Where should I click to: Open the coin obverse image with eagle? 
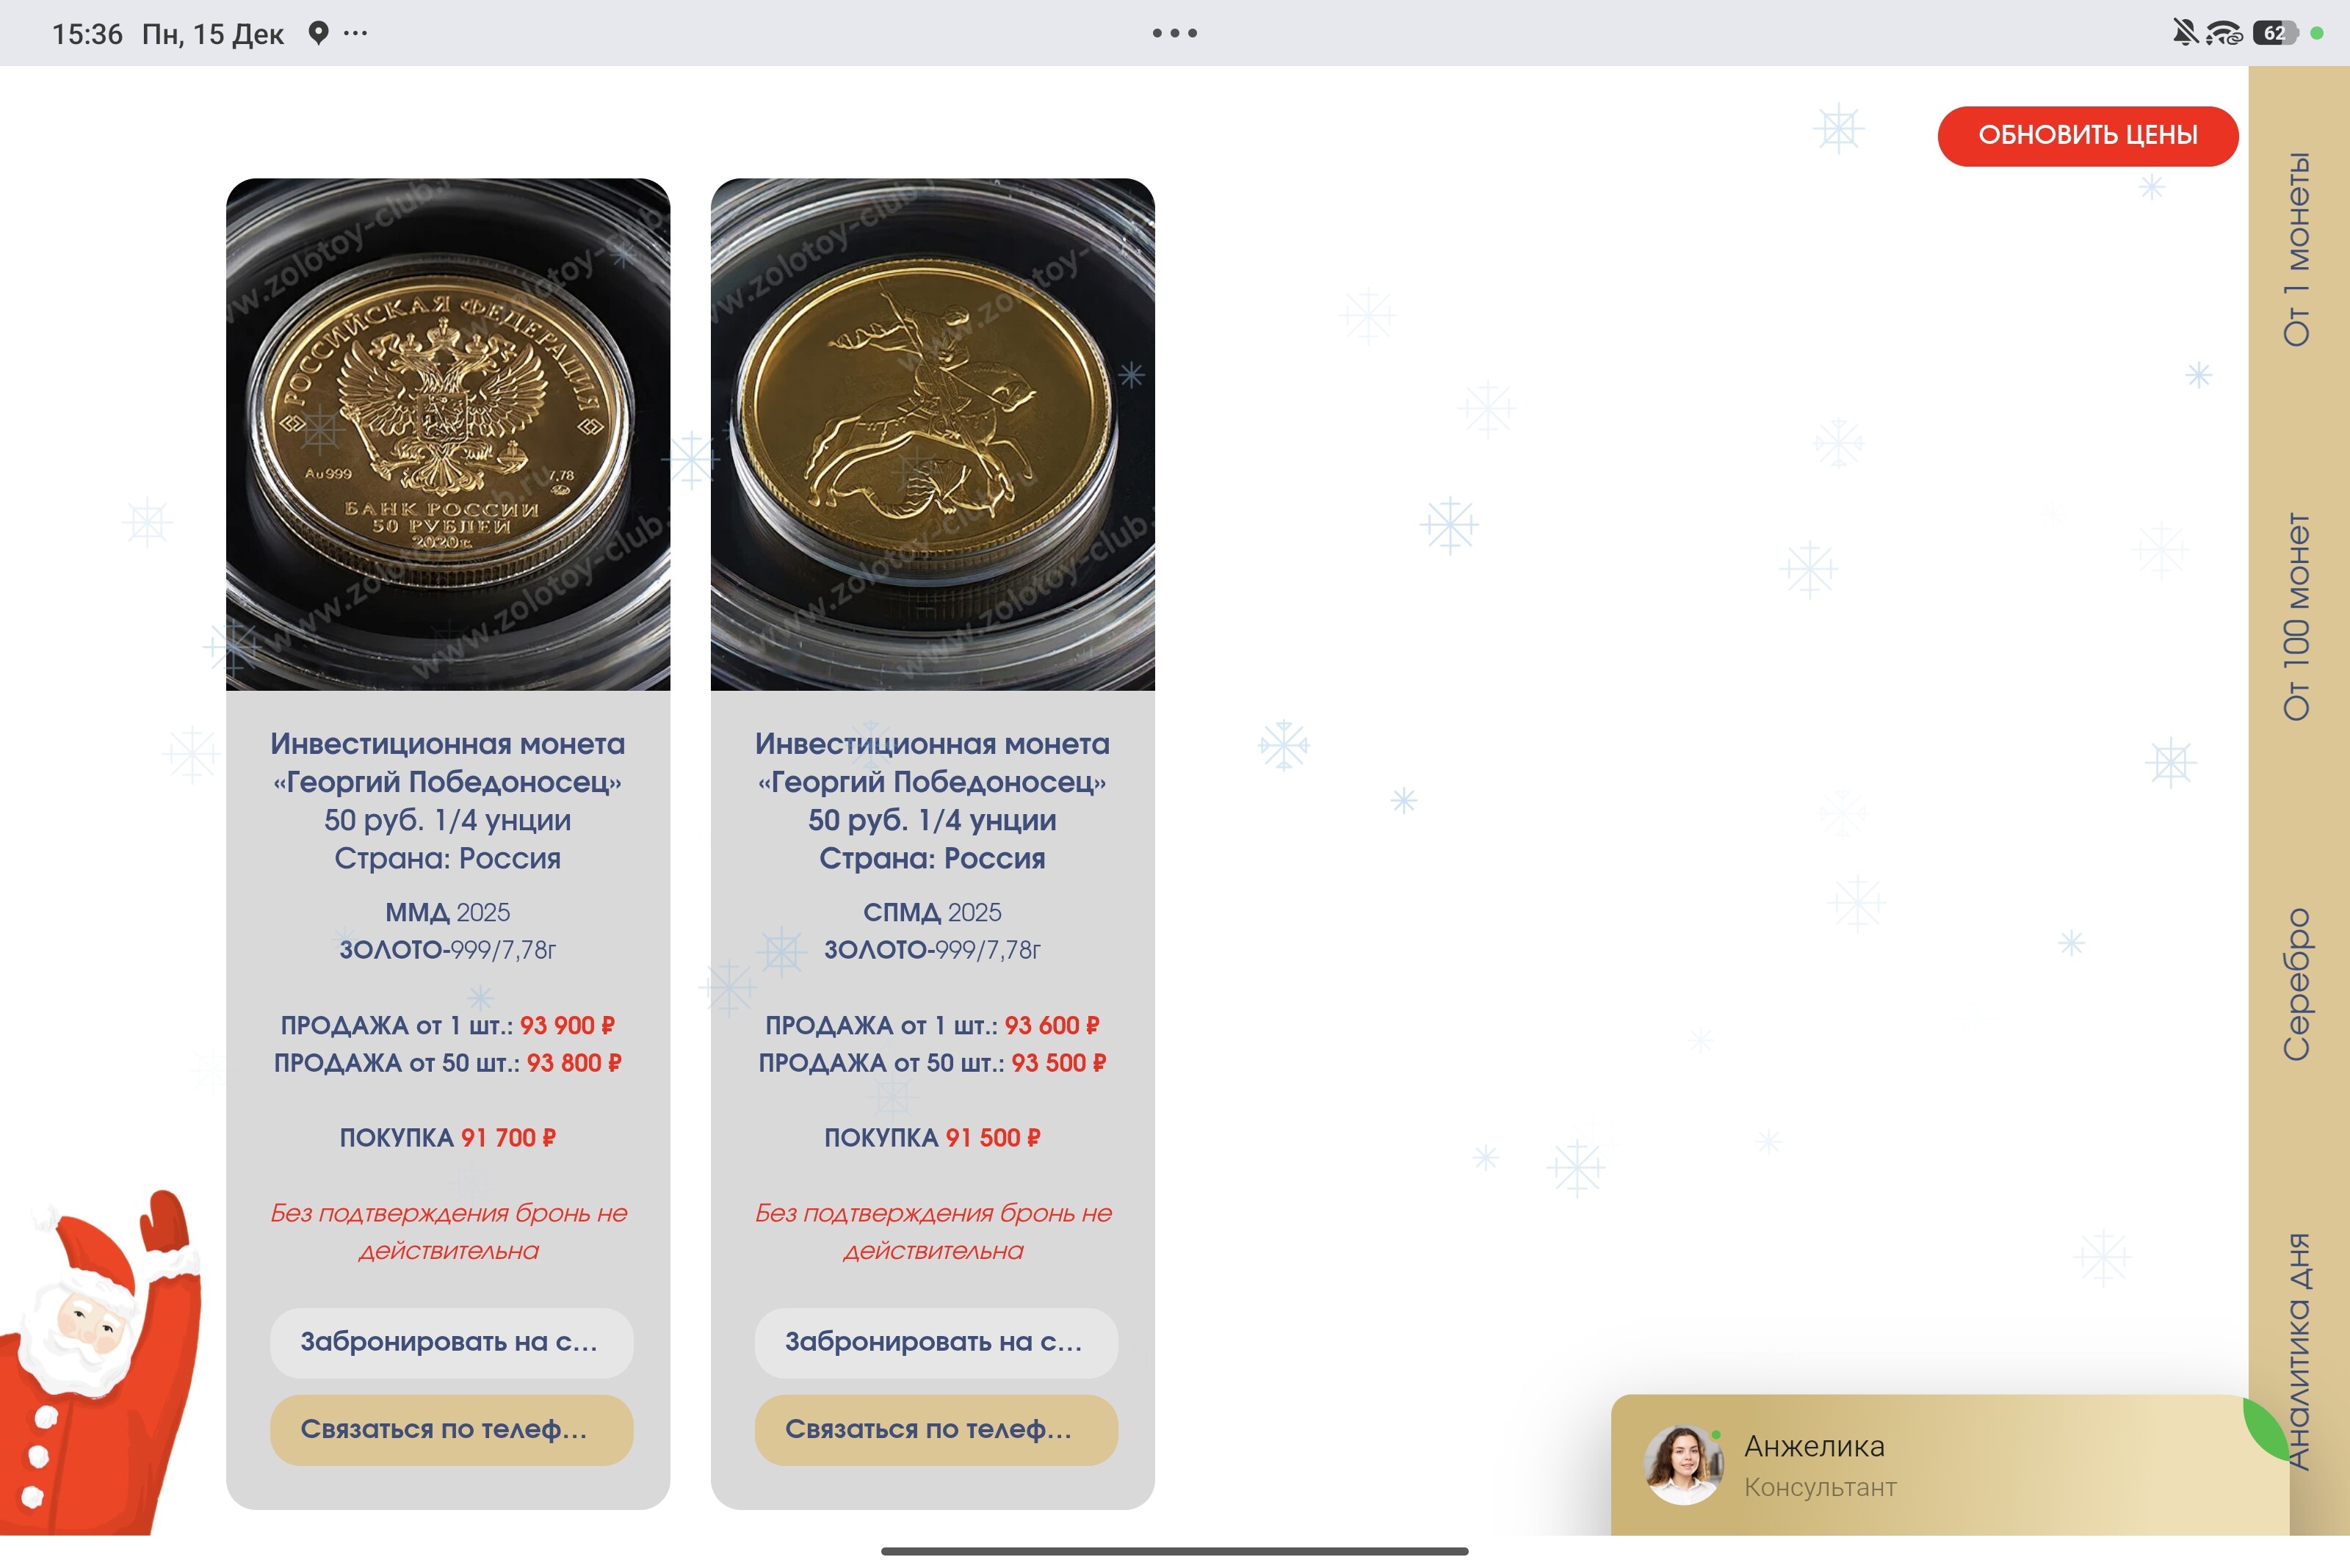pos(447,434)
